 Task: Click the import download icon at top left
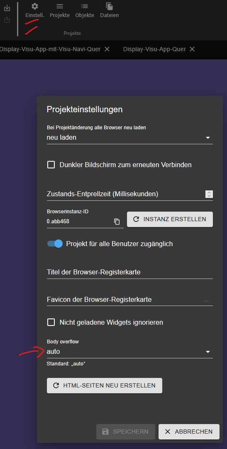pyautogui.click(x=7, y=8)
